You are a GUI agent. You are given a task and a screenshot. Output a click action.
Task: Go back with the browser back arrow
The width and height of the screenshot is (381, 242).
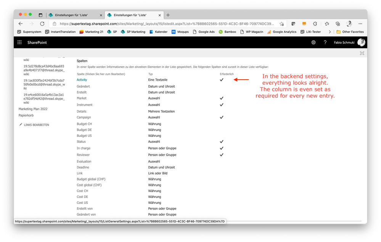pos(21,24)
